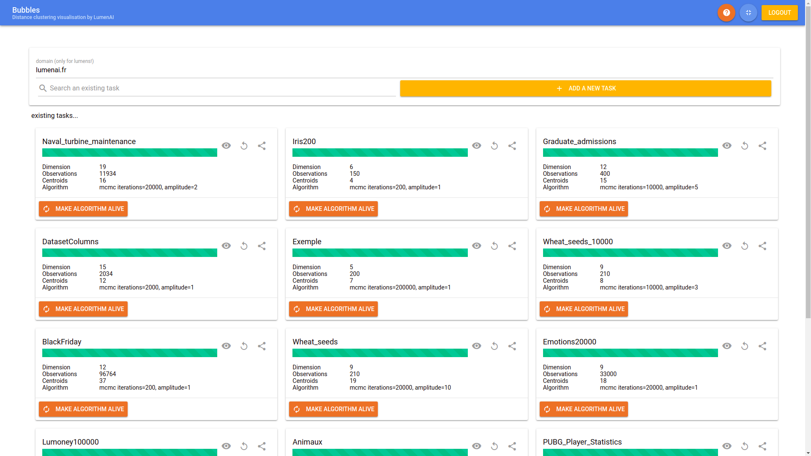Restart the Wheat_seeds_10000 task
Image resolution: width=811 pixels, height=456 pixels.
coord(744,246)
